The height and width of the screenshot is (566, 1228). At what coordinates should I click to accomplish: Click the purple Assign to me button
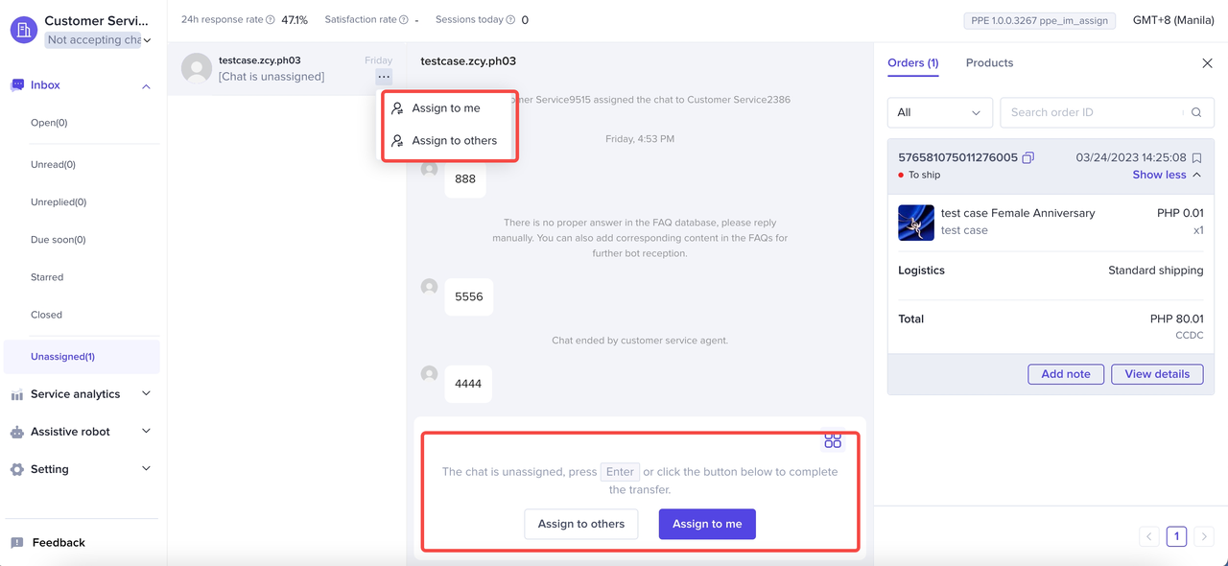pyautogui.click(x=707, y=524)
